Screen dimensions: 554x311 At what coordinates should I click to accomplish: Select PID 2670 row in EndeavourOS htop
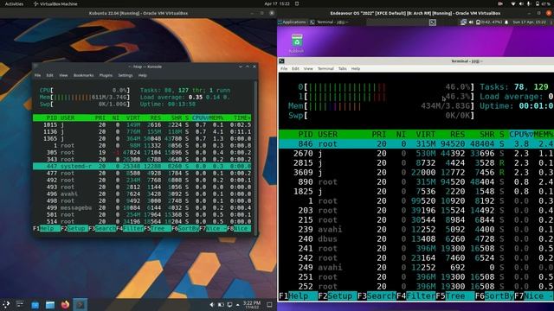pos(416,154)
